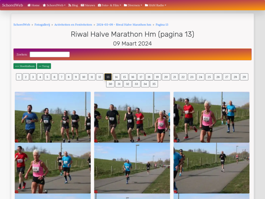Open top-row photo of woman in pink bib 828

pyautogui.click(x=211, y=117)
